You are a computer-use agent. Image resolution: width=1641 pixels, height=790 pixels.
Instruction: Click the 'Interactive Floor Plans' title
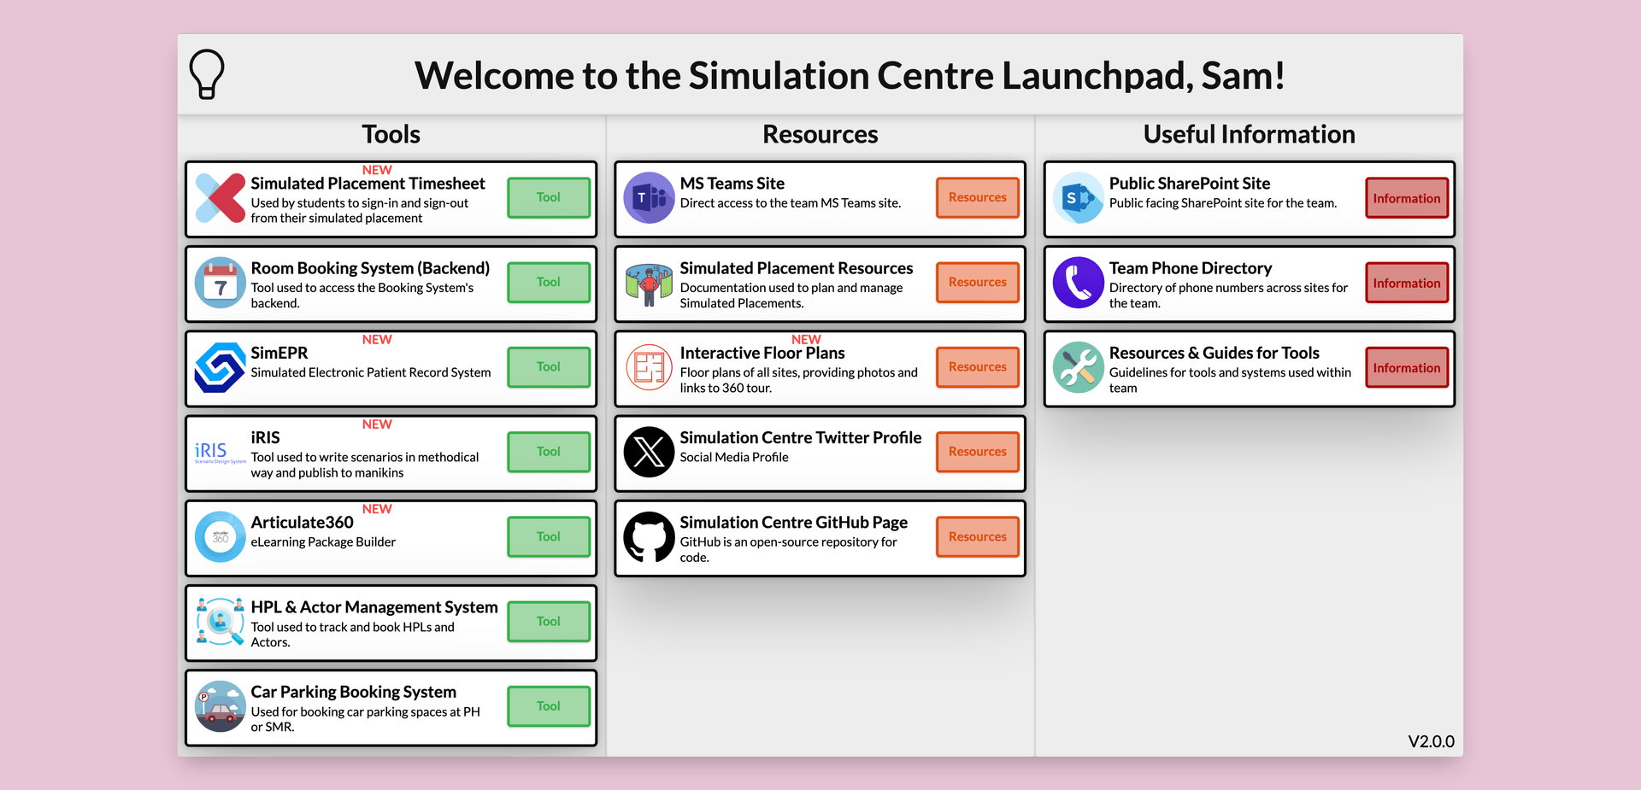[x=762, y=353]
